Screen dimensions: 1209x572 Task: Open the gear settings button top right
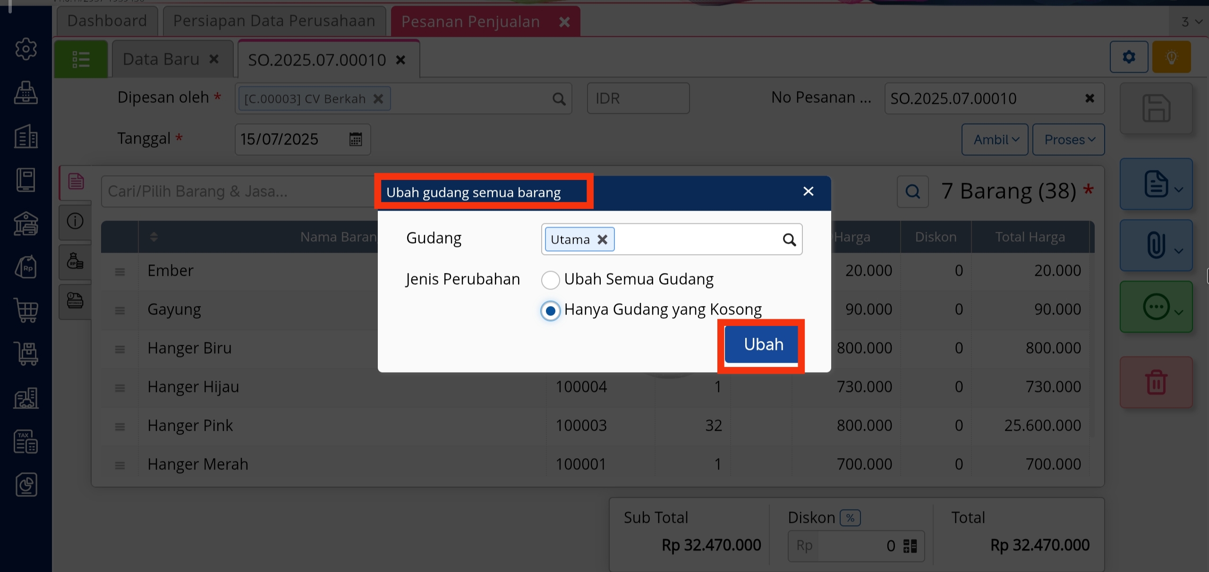coord(1129,57)
